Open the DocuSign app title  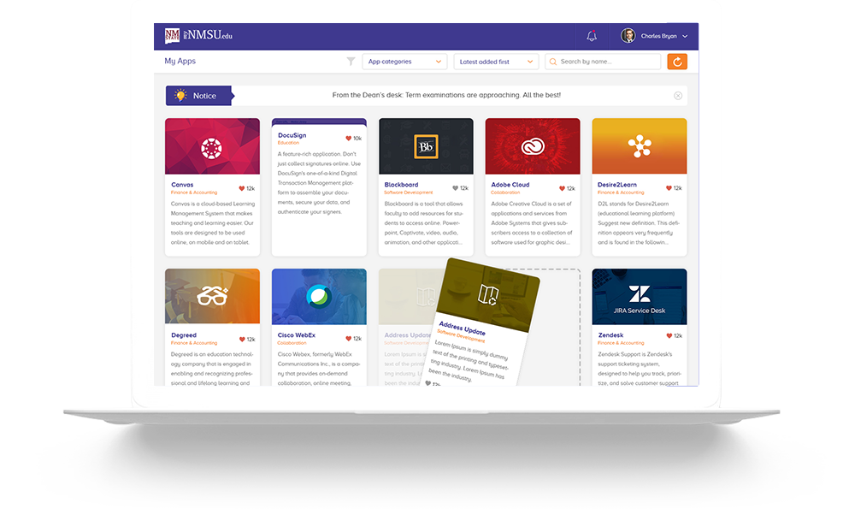[x=292, y=135]
